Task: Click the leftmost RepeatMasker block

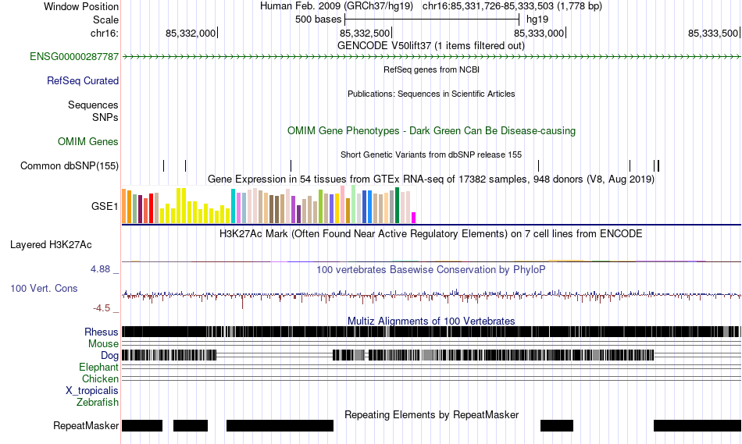Action: coord(142,425)
